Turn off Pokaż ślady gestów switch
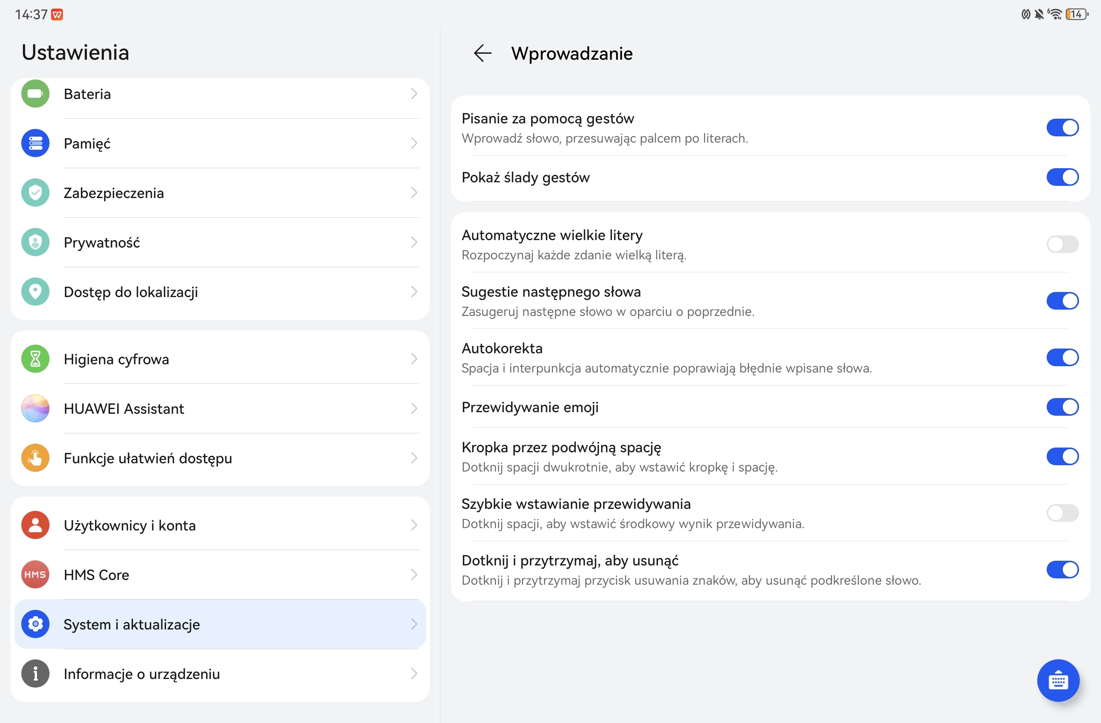 (1062, 177)
